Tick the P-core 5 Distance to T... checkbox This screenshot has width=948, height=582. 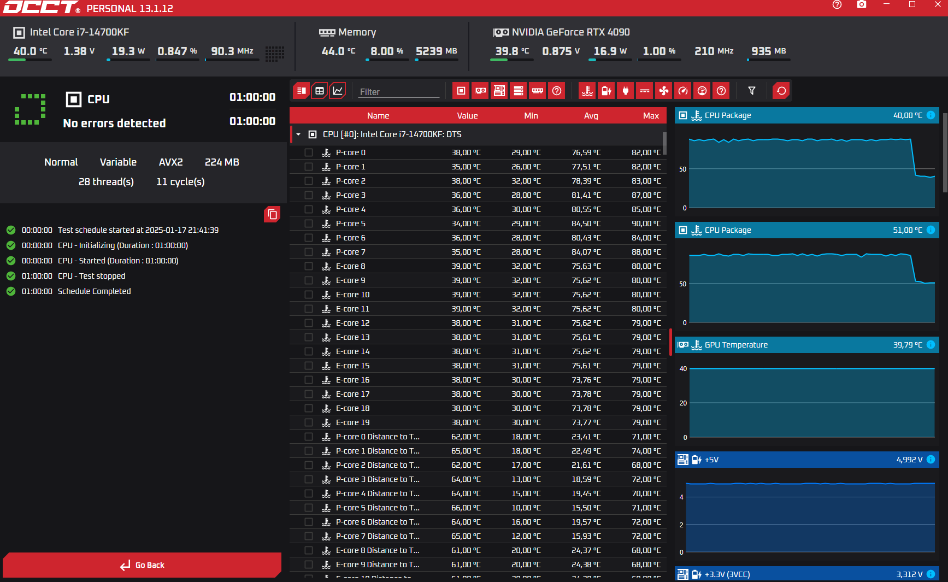[x=309, y=508]
